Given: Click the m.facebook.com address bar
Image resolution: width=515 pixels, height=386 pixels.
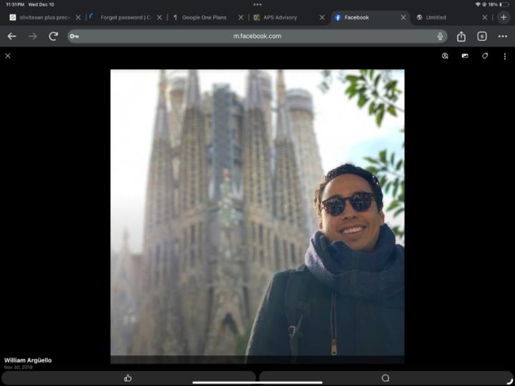Looking at the screenshot, I should [x=257, y=37].
